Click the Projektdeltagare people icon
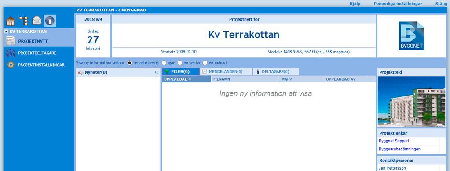450x171 pixels. tap(11, 53)
